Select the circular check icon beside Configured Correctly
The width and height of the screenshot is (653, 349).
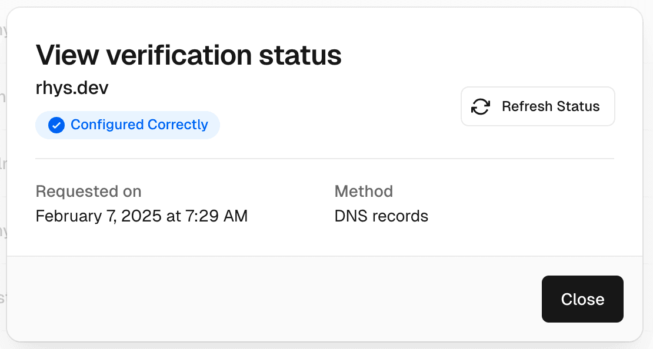(56, 125)
